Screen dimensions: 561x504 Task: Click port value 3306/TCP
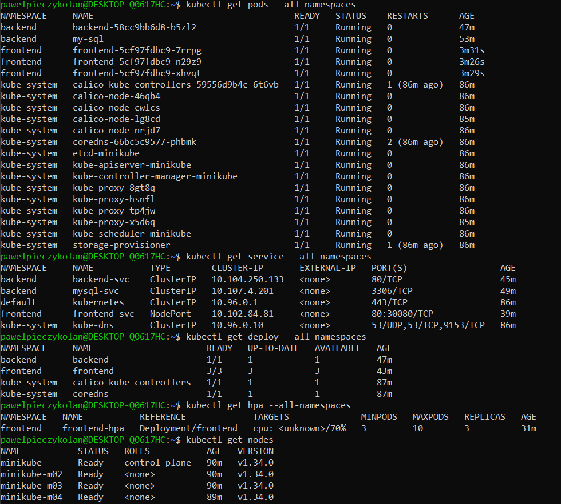[x=392, y=291]
